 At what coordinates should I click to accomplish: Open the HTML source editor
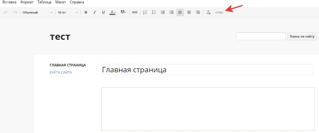pos(219,13)
